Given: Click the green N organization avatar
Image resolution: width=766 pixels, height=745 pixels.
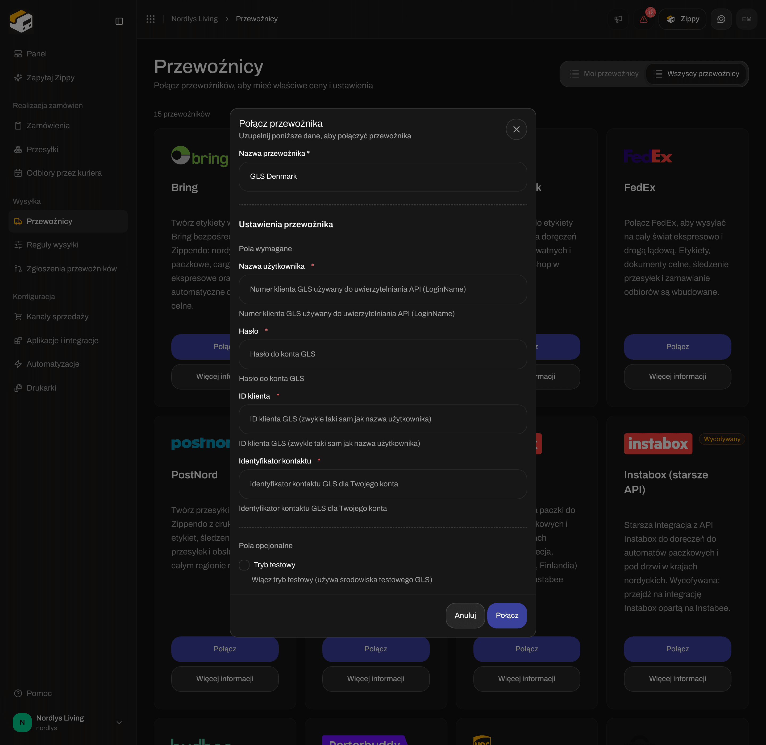Looking at the screenshot, I should [22, 722].
